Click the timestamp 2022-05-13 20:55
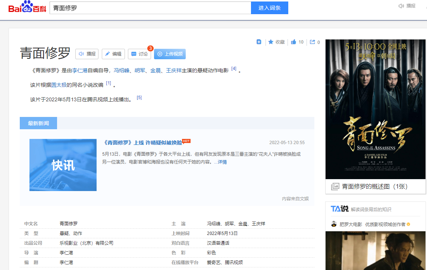This screenshot has height=270, width=427. (287, 143)
